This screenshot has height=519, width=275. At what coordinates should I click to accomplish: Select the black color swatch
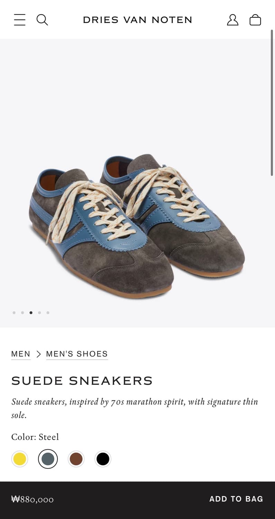(x=103, y=459)
